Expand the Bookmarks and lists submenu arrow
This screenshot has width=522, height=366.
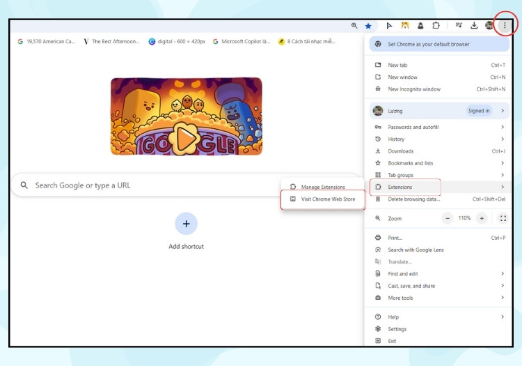click(x=503, y=163)
